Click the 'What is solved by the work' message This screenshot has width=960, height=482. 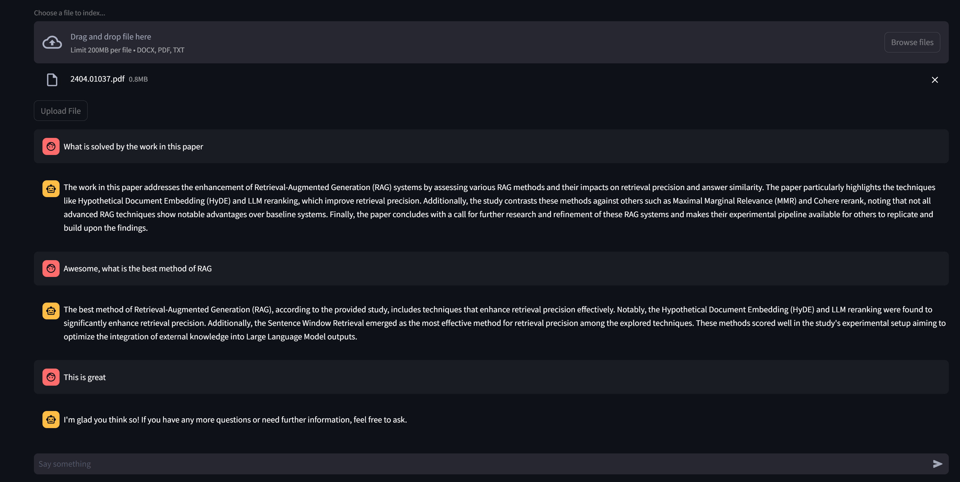coord(133,146)
